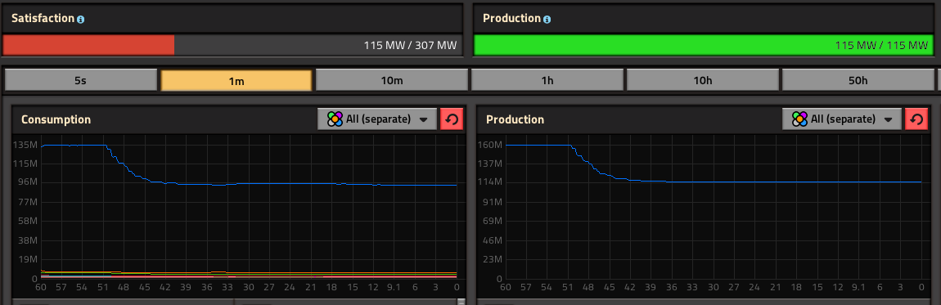The image size is (941, 305).
Task: Click the green Production progress bar
Action: tap(704, 45)
